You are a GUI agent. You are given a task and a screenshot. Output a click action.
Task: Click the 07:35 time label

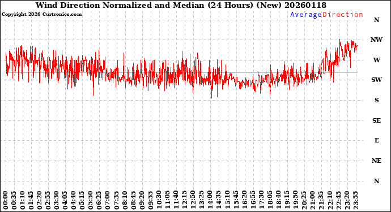(x=116, y=201)
